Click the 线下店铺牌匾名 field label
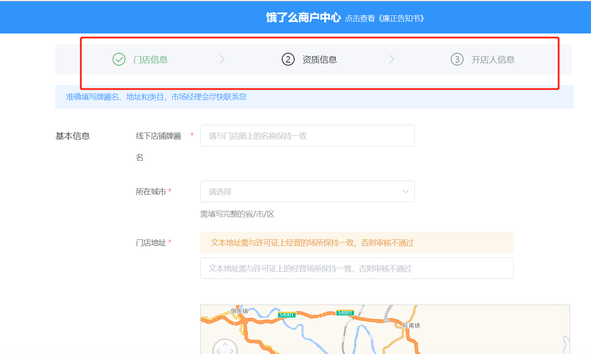The image size is (591, 354). 159,147
